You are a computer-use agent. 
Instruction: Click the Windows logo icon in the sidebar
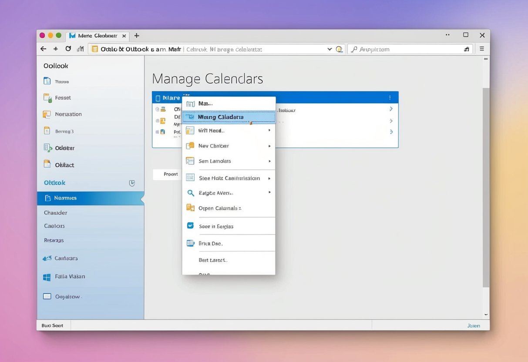click(x=47, y=277)
